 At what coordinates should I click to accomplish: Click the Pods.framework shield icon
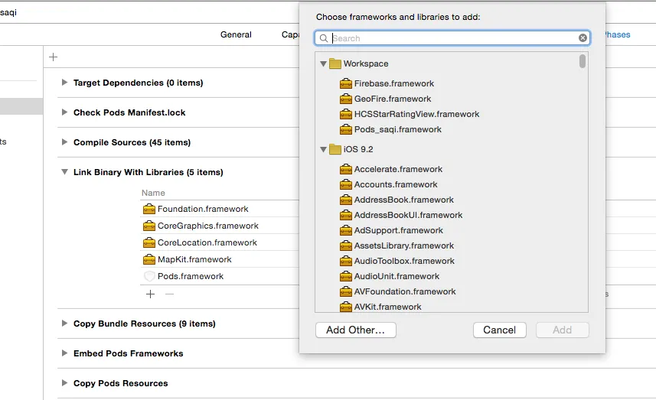click(149, 276)
